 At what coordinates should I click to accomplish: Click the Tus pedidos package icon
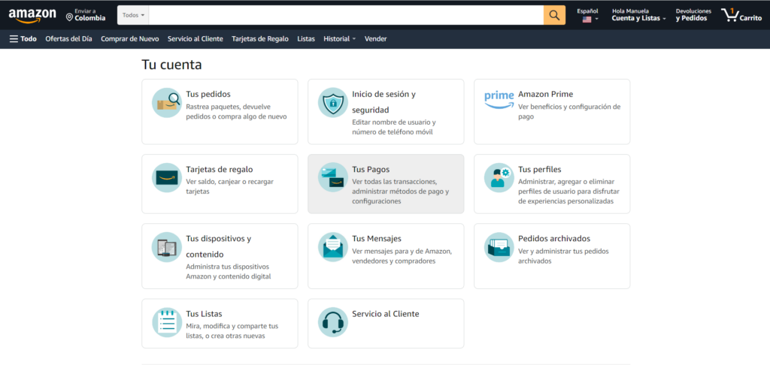tap(166, 103)
